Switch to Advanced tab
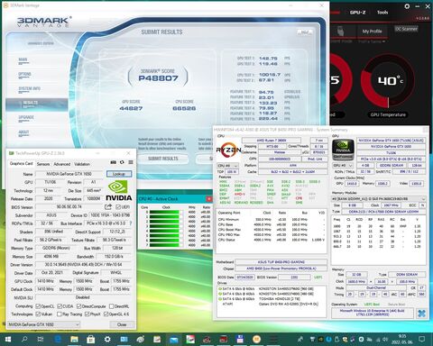Viewport: 433px width, 346px height. (62, 164)
